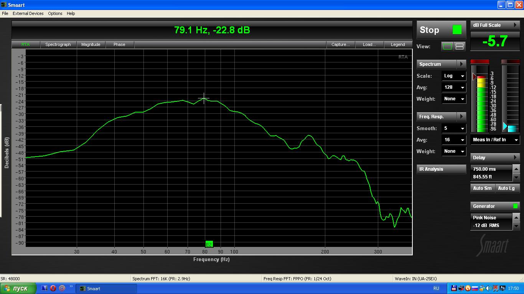Launch the mail @ quick launch icon
Viewport: 524px width, 294px height.
point(62,288)
